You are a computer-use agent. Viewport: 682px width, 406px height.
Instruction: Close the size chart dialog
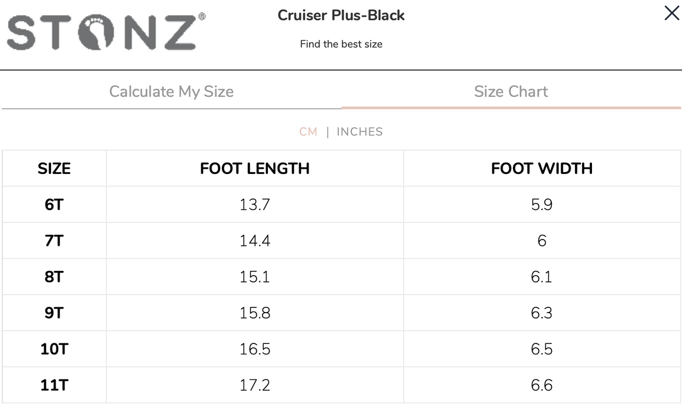point(671,13)
